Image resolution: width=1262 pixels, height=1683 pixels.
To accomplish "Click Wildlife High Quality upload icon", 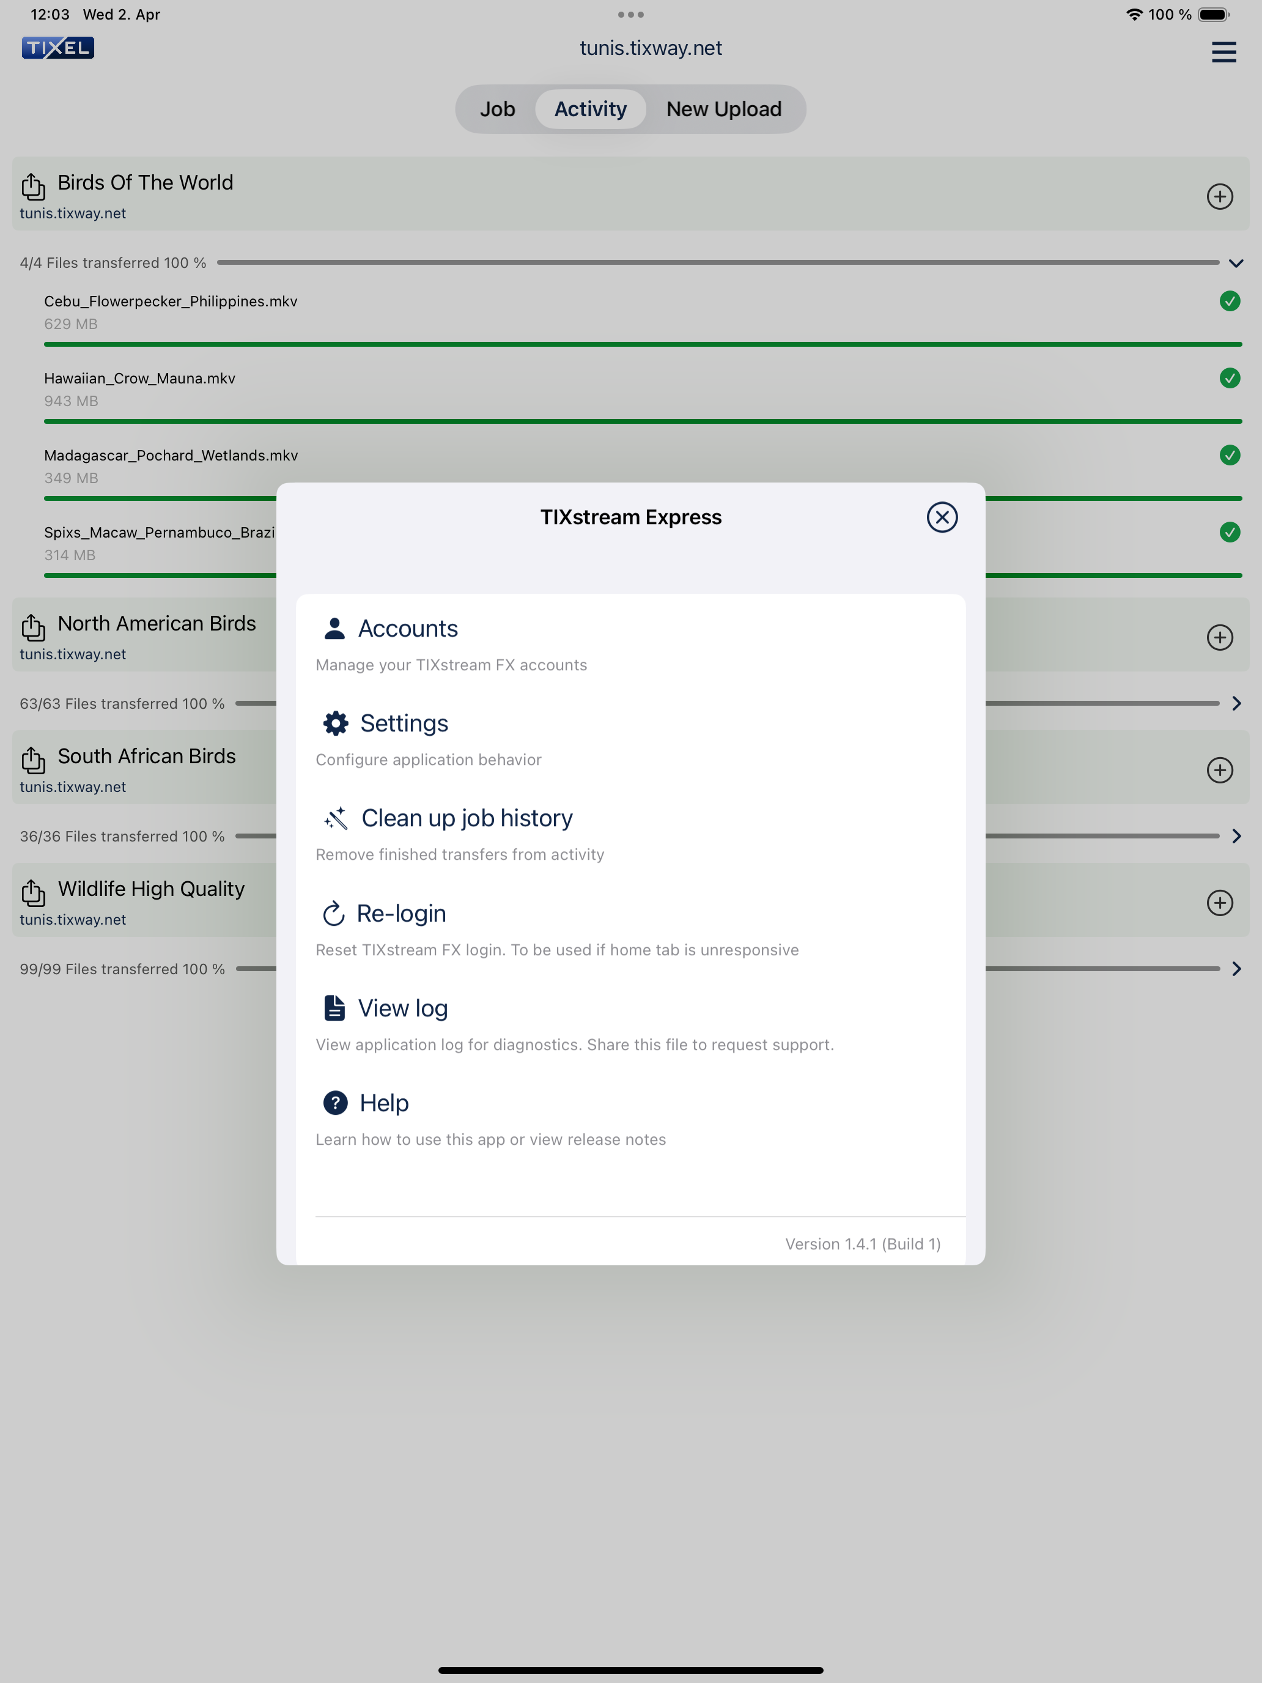I will coord(32,892).
